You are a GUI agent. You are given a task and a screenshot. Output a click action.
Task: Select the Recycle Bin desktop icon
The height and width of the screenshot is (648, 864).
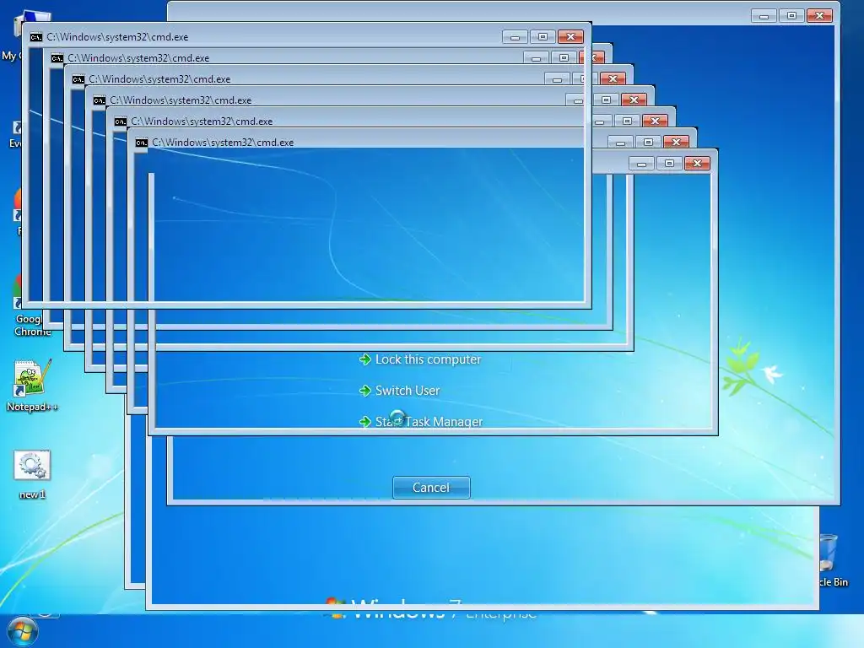tap(829, 552)
